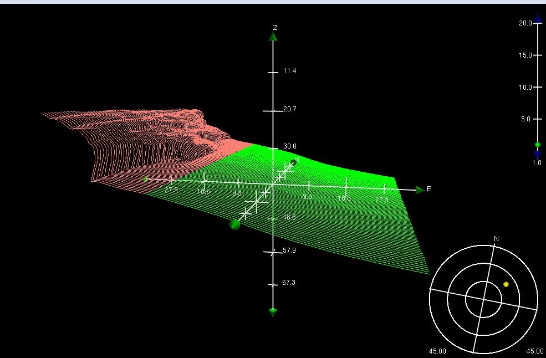Click the 20.0 mark on scale slider
This screenshot has height=358, width=546.
537,23
